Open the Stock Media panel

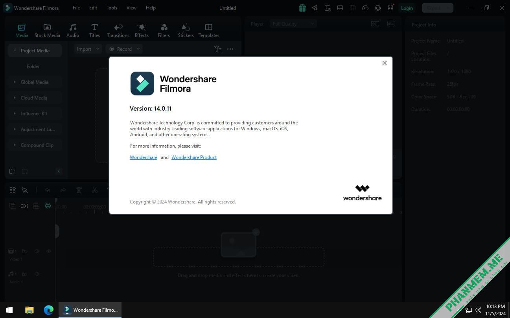point(47,31)
